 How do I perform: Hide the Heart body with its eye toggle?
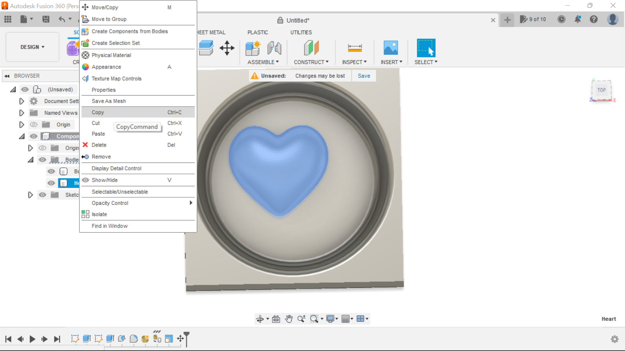click(x=51, y=183)
